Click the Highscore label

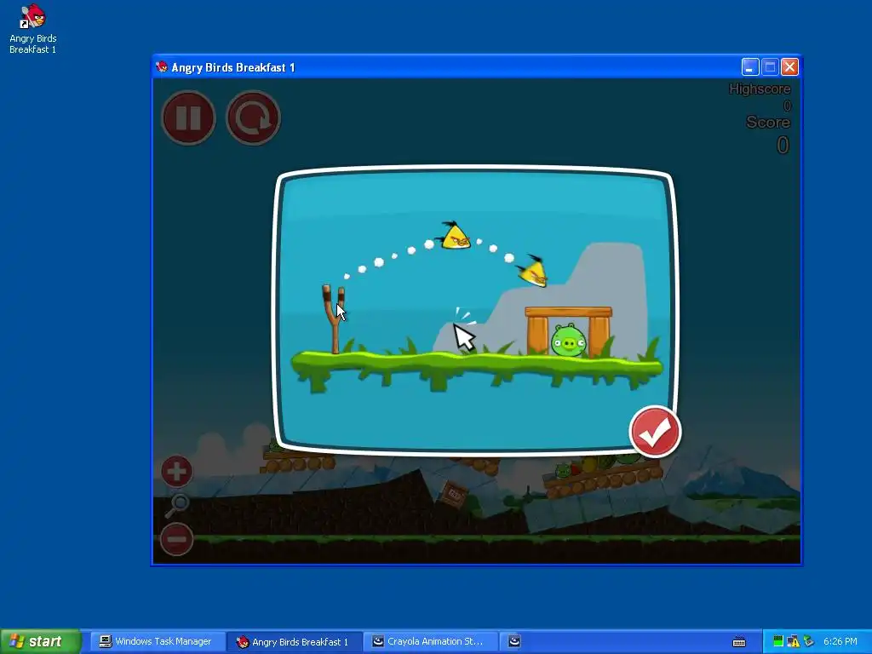pyautogui.click(x=759, y=89)
